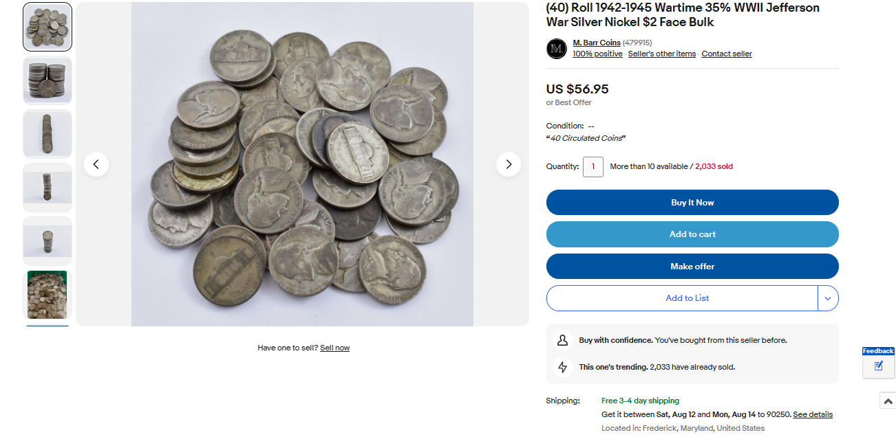The width and height of the screenshot is (896, 437).
Task: Select the first coin pile thumbnail
Action: click(x=47, y=27)
